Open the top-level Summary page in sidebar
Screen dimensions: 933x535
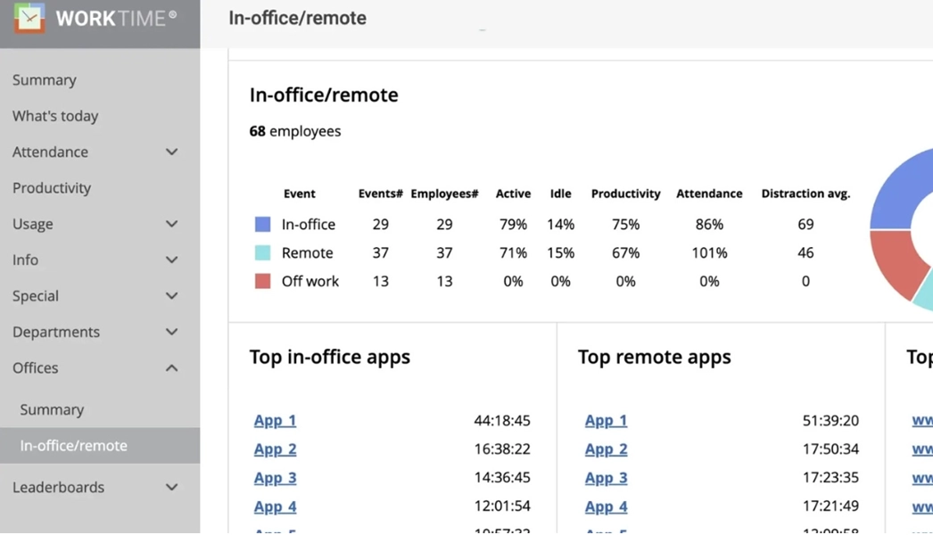pyautogui.click(x=45, y=80)
